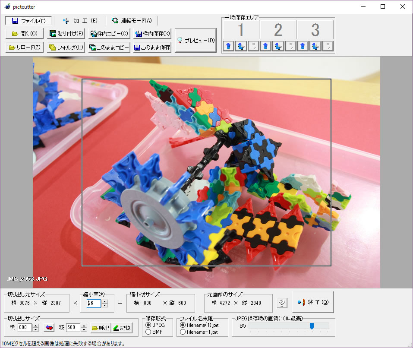This screenshot has height=348, width=413.
Task: Decrease the 縮小率 reduction ratio
Action: (x=105, y=305)
